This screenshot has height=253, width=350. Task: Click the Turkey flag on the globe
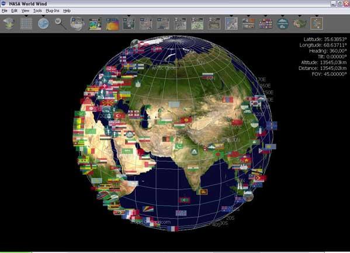click(x=119, y=115)
